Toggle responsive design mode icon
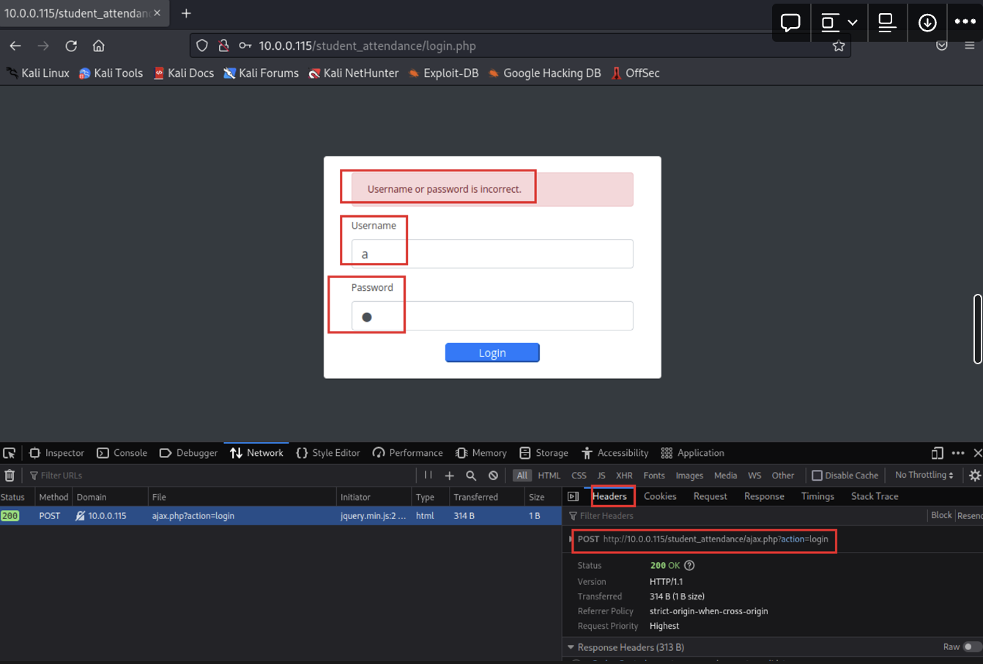The image size is (983, 664). click(x=937, y=453)
